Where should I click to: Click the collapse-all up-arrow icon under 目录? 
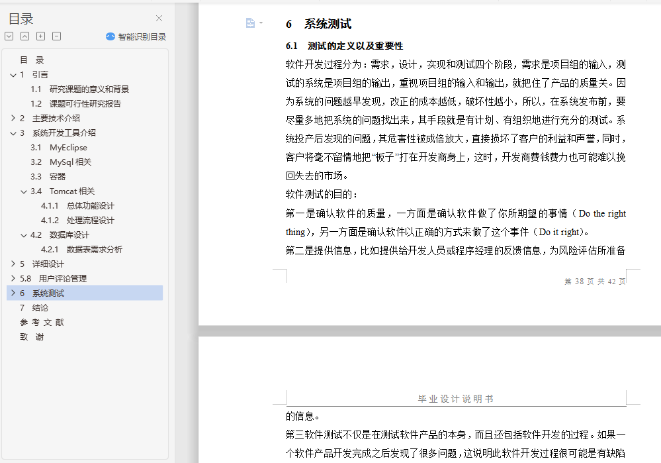coord(25,36)
